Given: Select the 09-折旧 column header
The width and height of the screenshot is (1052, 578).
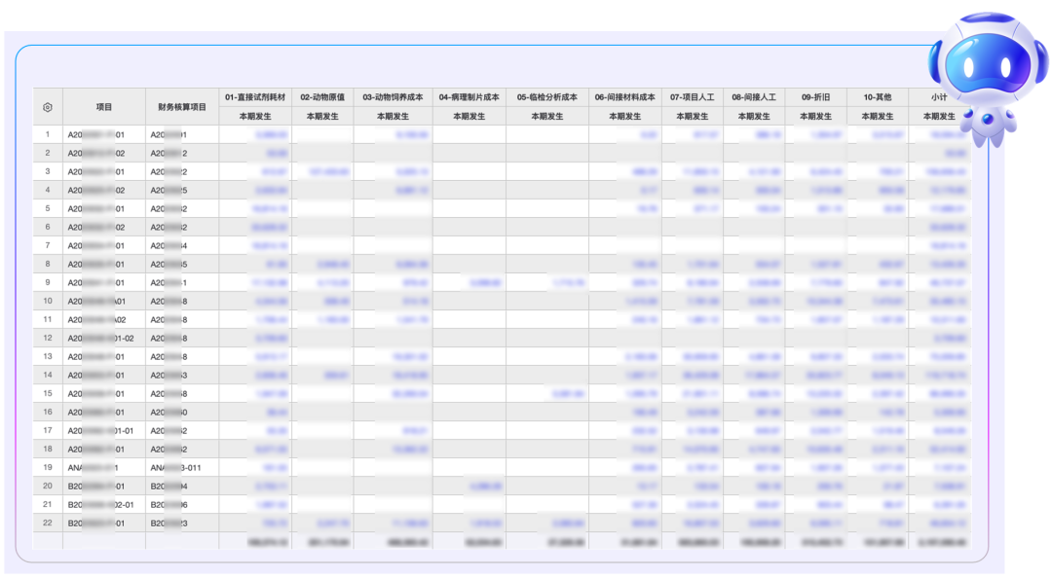Looking at the screenshot, I should tap(815, 97).
